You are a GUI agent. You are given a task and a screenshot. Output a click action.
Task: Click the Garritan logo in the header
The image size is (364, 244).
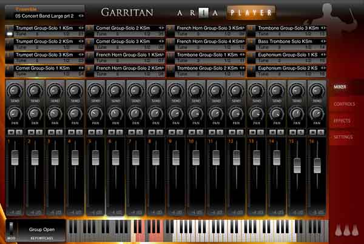pyautogui.click(x=127, y=12)
